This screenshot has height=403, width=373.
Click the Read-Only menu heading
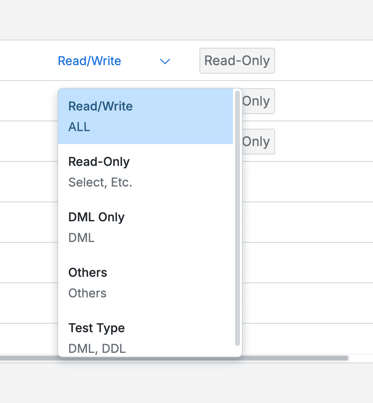click(x=99, y=161)
